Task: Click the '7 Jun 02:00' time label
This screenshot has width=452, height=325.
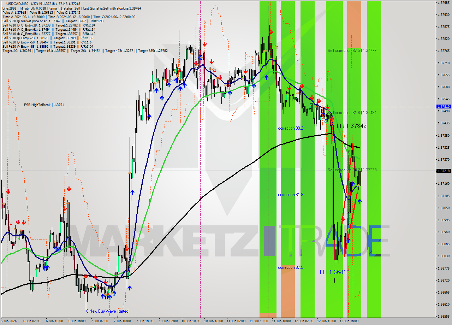Action: (x=100, y=321)
